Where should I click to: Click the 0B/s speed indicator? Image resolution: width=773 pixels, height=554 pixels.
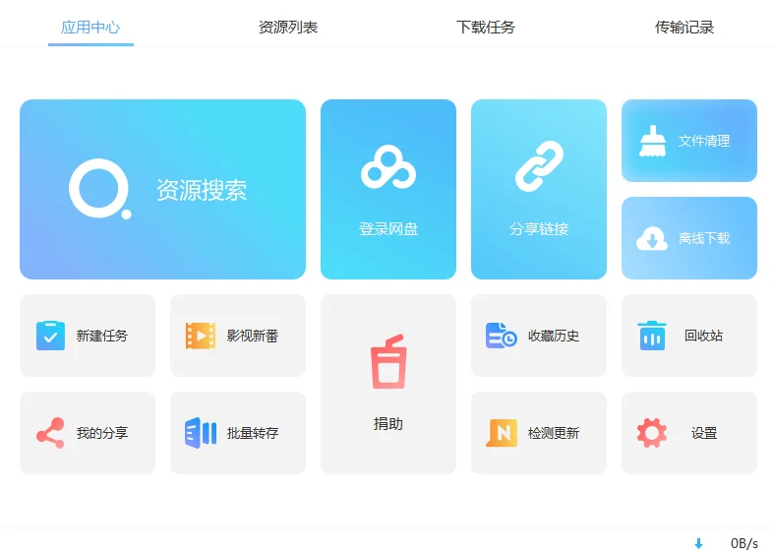[744, 543]
